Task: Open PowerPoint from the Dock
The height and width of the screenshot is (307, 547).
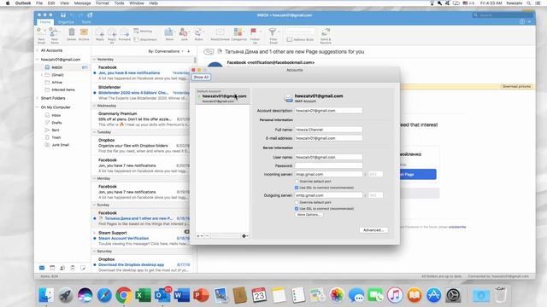Action: tap(201, 295)
